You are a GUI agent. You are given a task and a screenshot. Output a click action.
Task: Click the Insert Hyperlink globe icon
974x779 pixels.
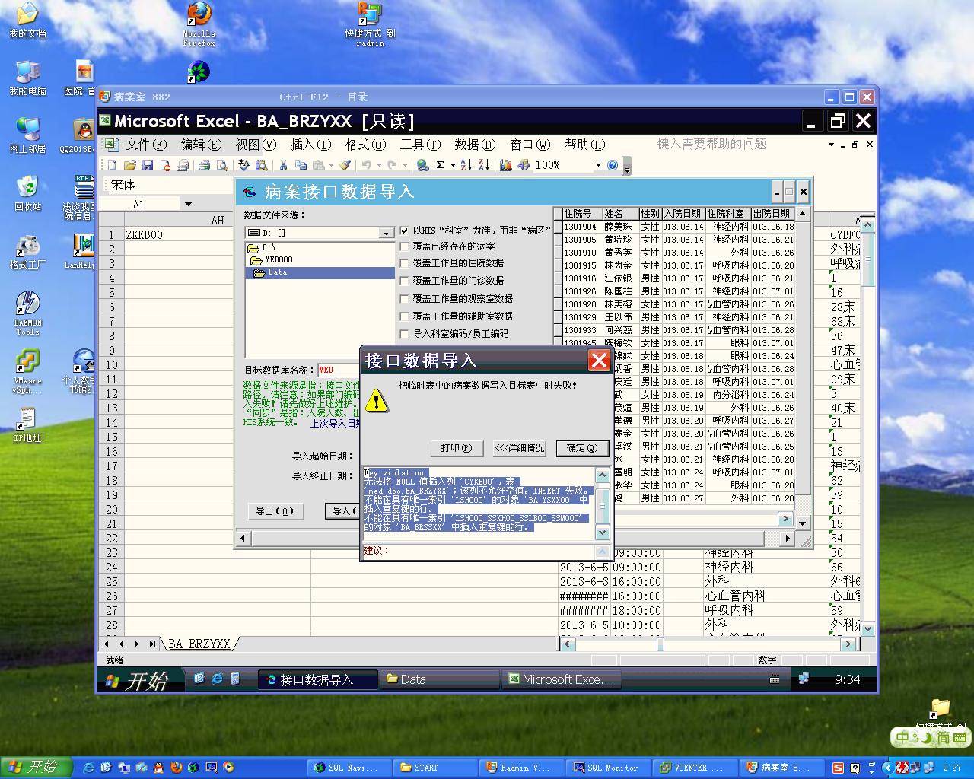(x=423, y=165)
